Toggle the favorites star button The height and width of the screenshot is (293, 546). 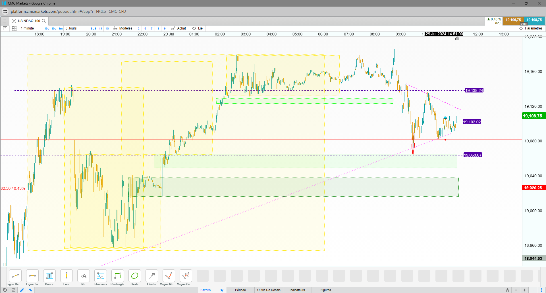[222, 290]
